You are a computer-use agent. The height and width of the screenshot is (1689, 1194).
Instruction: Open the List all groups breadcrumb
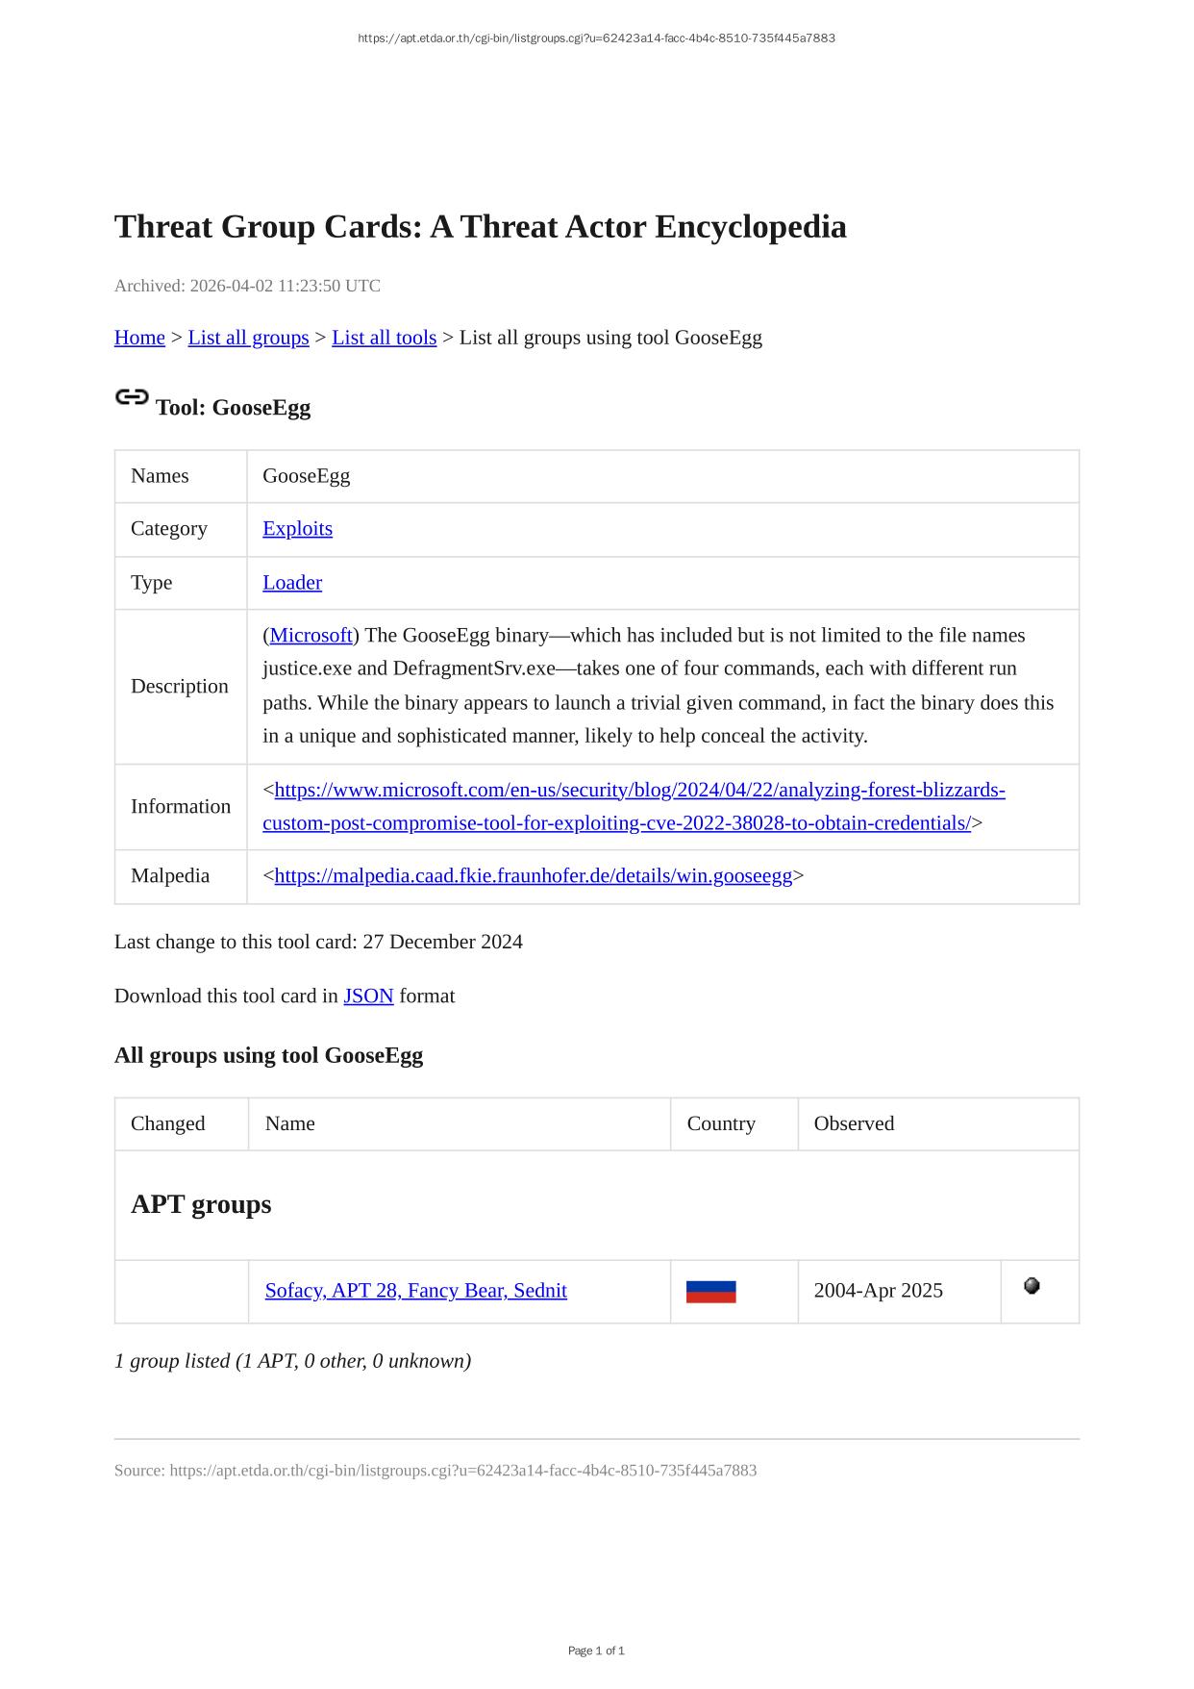point(248,338)
